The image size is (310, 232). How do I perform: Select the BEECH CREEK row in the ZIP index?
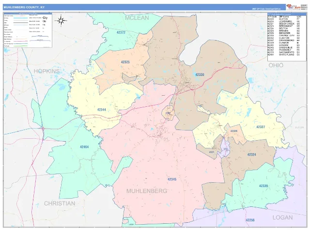284,24
